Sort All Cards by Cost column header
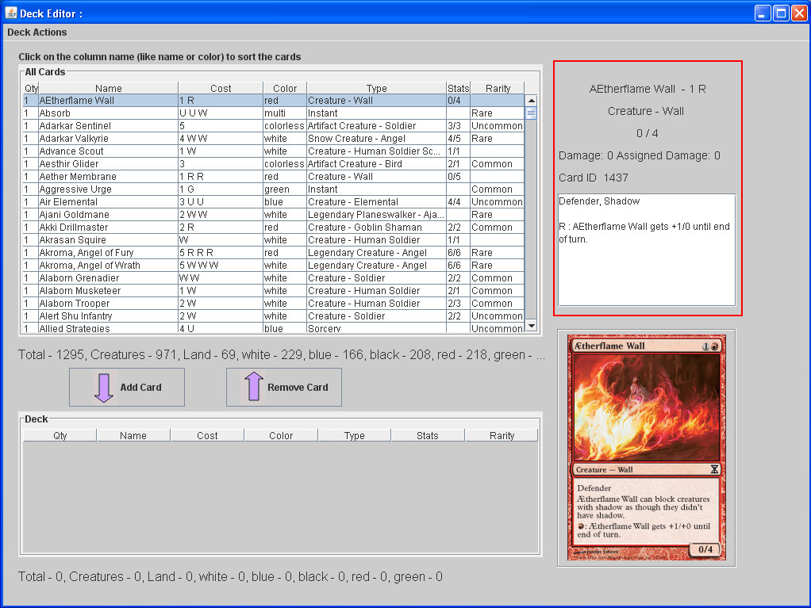The width and height of the screenshot is (811, 608). (221, 88)
